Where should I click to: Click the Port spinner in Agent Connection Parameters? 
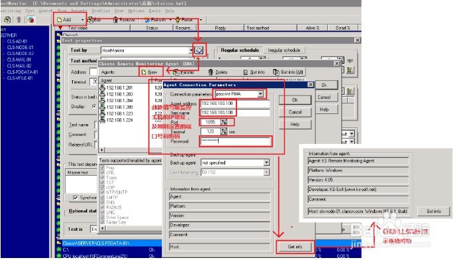click(224, 122)
